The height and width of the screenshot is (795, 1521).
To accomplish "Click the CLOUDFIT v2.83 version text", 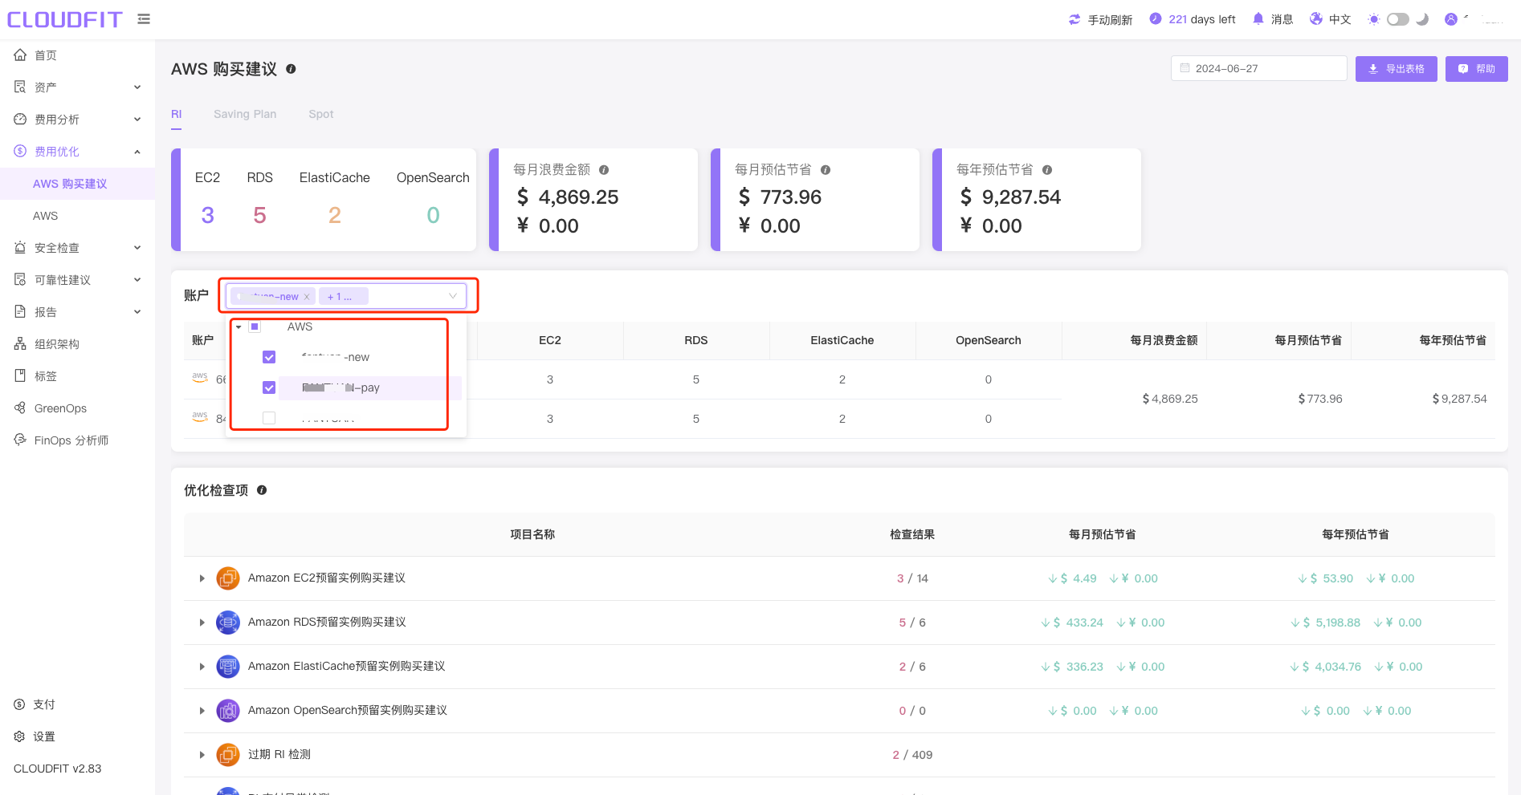I will coord(58,769).
